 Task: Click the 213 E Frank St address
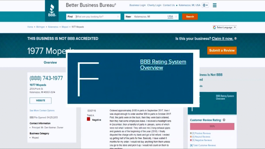tap(36, 89)
